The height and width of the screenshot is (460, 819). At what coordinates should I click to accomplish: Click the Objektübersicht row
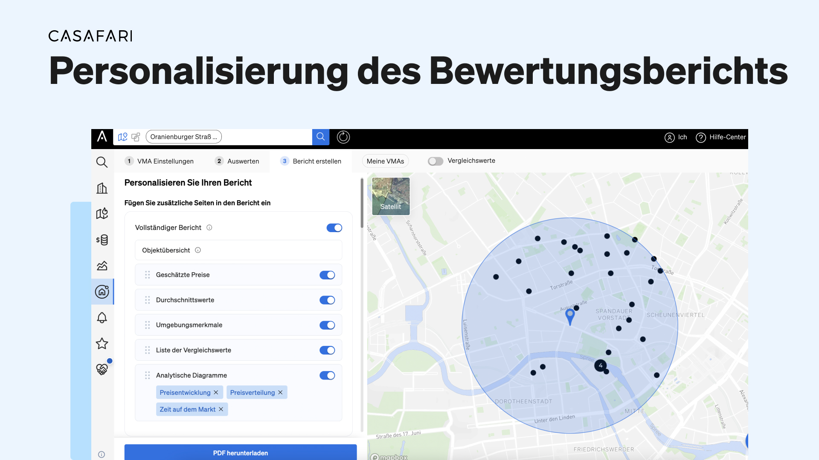(x=238, y=250)
